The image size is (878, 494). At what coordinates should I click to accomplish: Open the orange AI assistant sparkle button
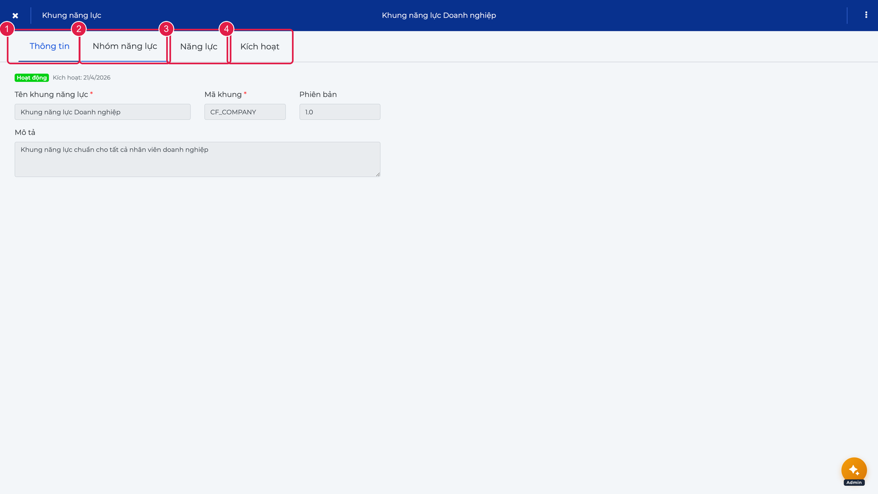[854, 470]
